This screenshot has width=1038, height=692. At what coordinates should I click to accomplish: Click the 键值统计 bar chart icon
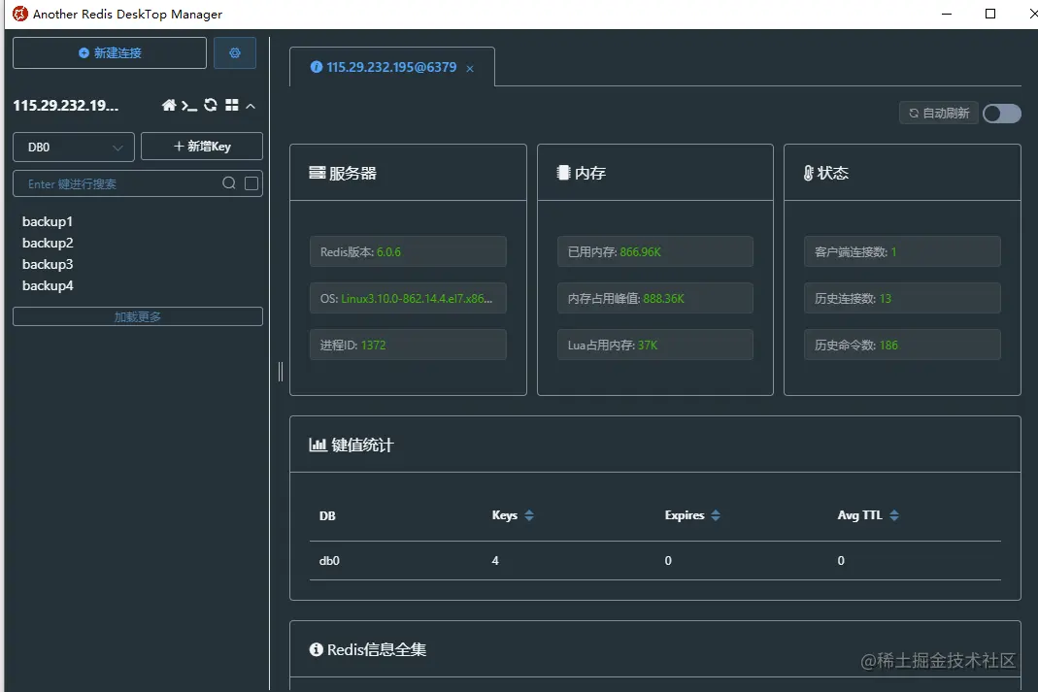tap(318, 445)
